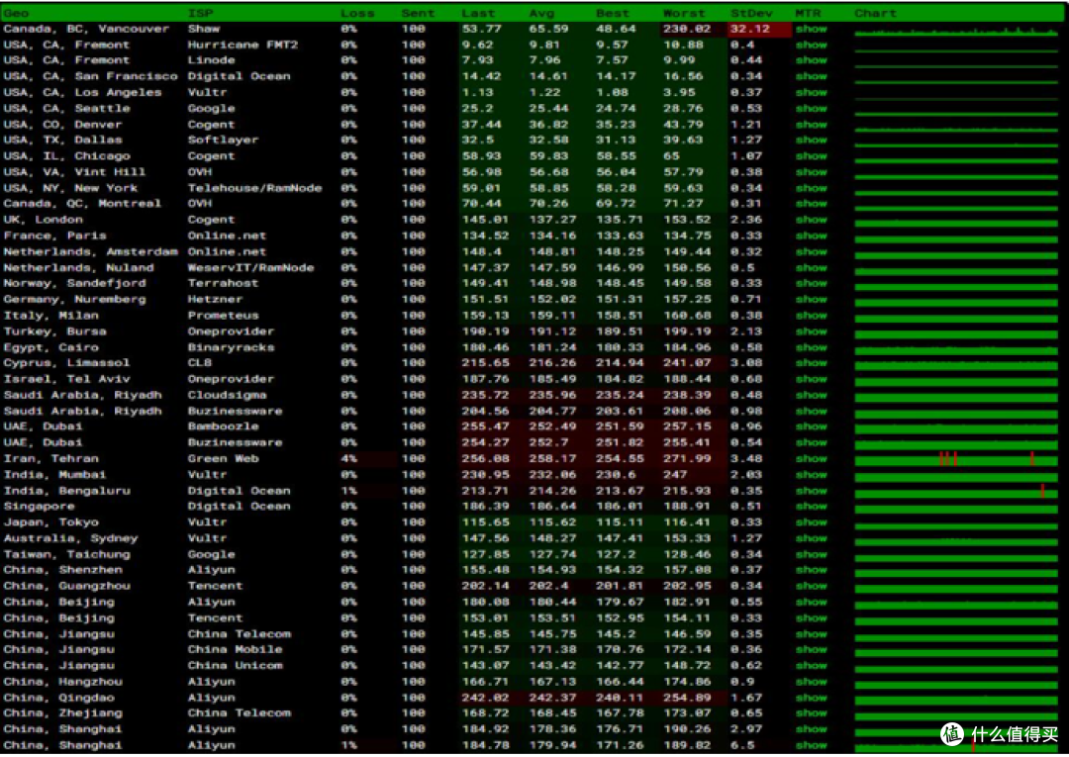Sort by the Avg column header
Image resolution: width=1069 pixels, height=757 pixels.
[542, 13]
